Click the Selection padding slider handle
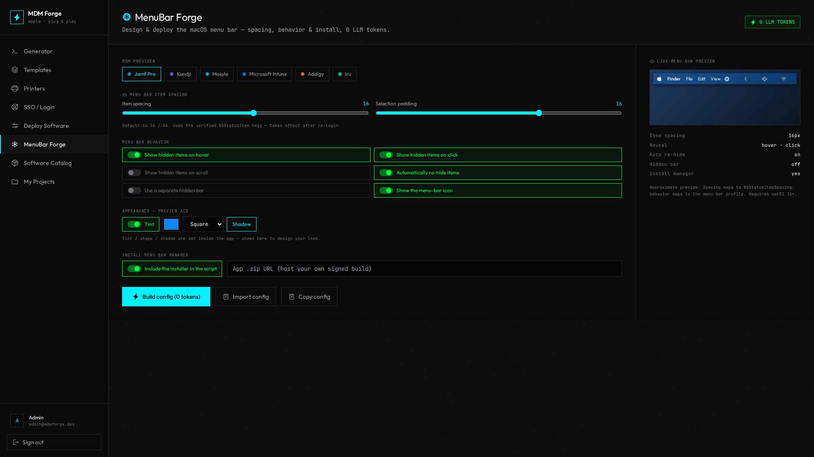814x457 pixels. (539, 113)
